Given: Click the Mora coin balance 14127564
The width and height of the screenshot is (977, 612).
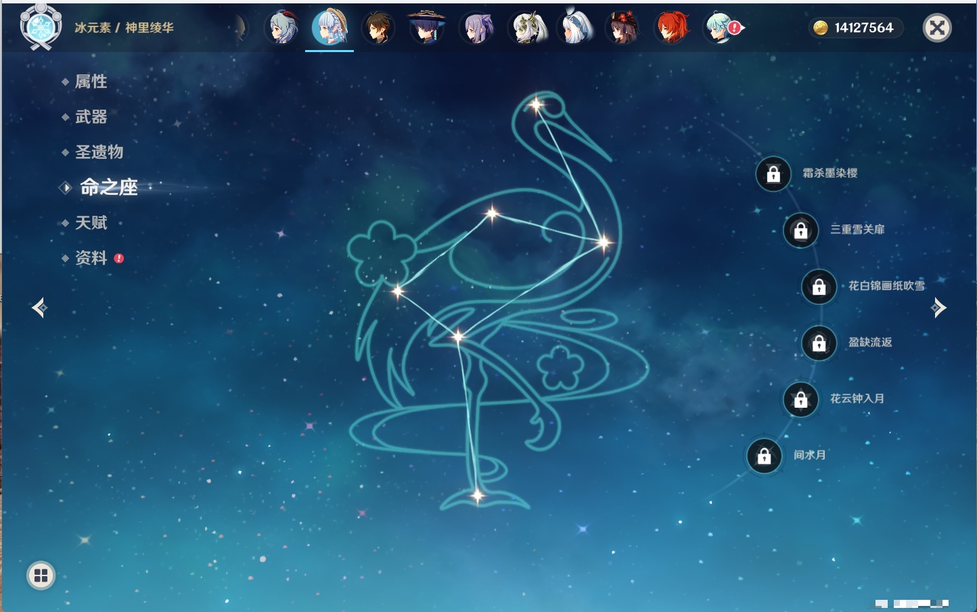Looking at the screenshot, I should pos(856,28).
